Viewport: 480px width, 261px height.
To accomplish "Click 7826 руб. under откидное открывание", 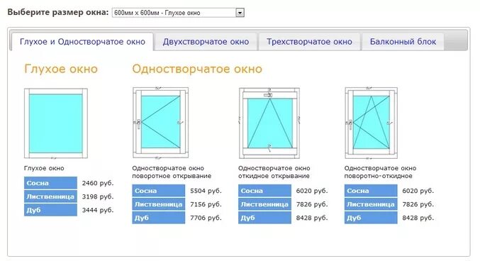I will (x=312, y=204).
